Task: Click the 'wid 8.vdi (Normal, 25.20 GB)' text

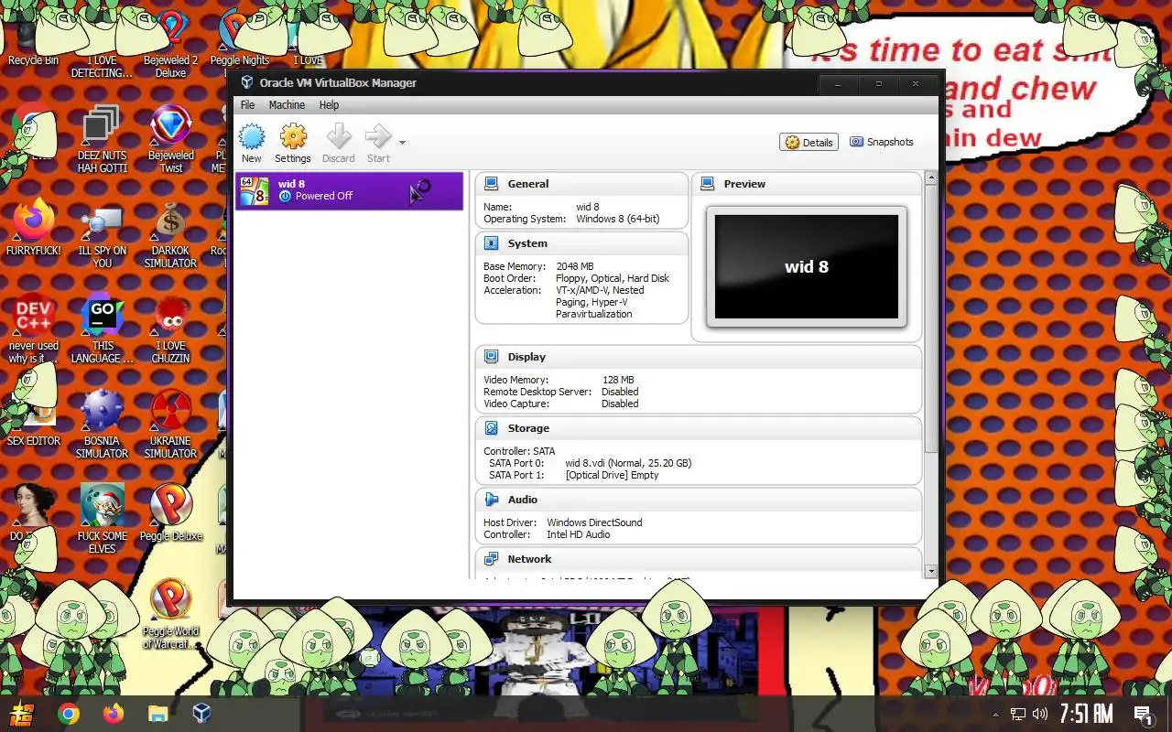Action: (628, 463)
